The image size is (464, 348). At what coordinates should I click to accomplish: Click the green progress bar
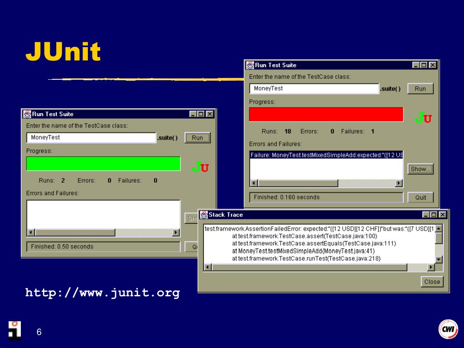[103, 164]
